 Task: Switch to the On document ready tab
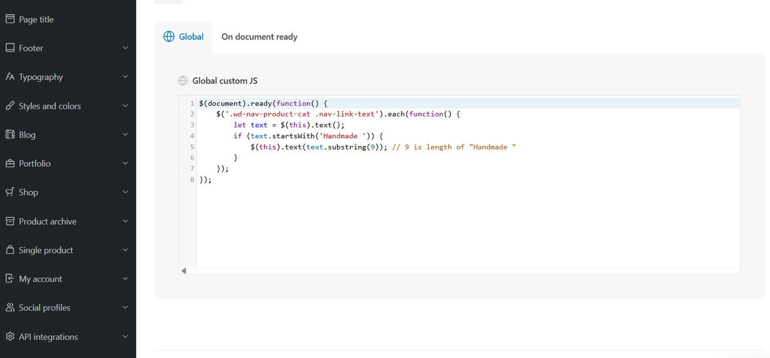pyautogui.click(x=259, y=37)
